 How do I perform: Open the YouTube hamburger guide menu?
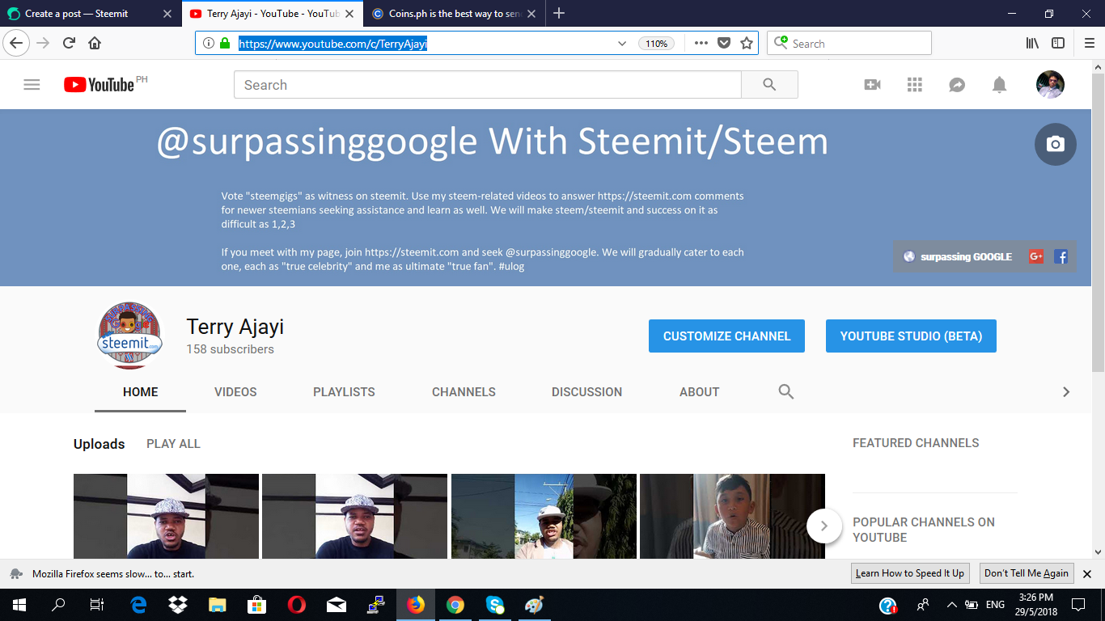click(x=32, y=84)
